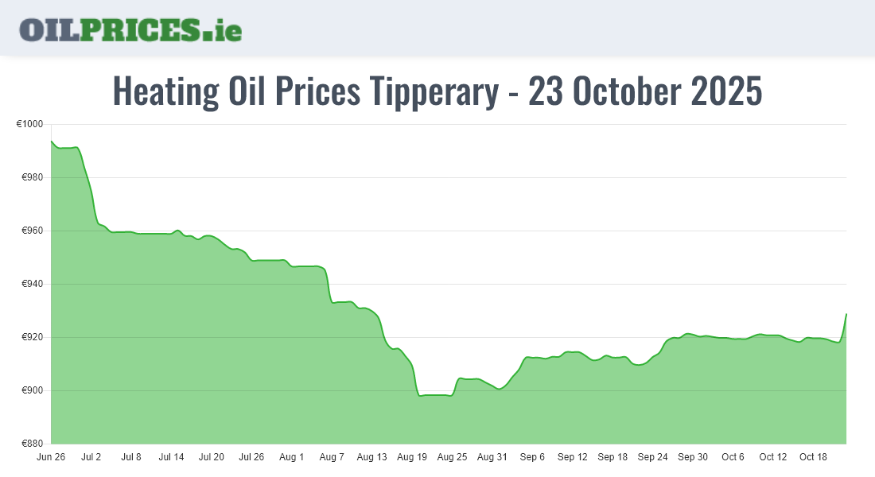The width and height of the screenshot is (875, 477).
Task: Click the Jul 2 date label
Action: pyautogui.click(x=91, y=457)
